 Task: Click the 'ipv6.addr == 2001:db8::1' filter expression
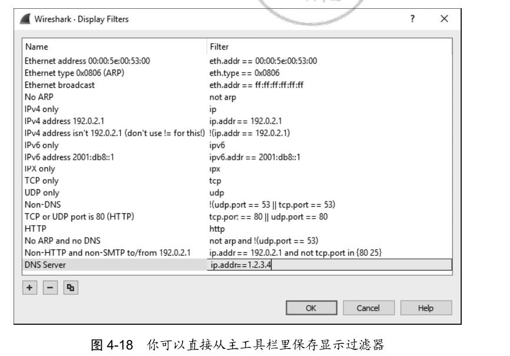click(254, 157)
